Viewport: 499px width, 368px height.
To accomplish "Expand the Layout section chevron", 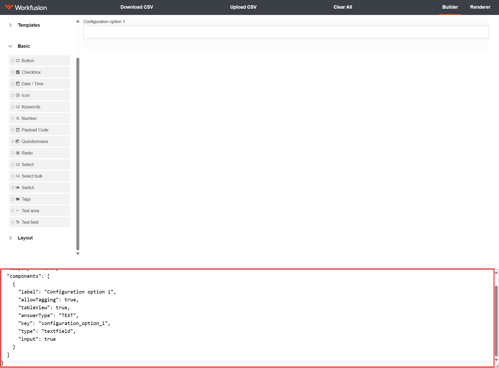I will pyautogui.click(x=10, y=238).
